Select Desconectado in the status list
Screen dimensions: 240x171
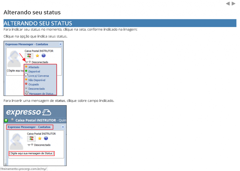point(37,89)
